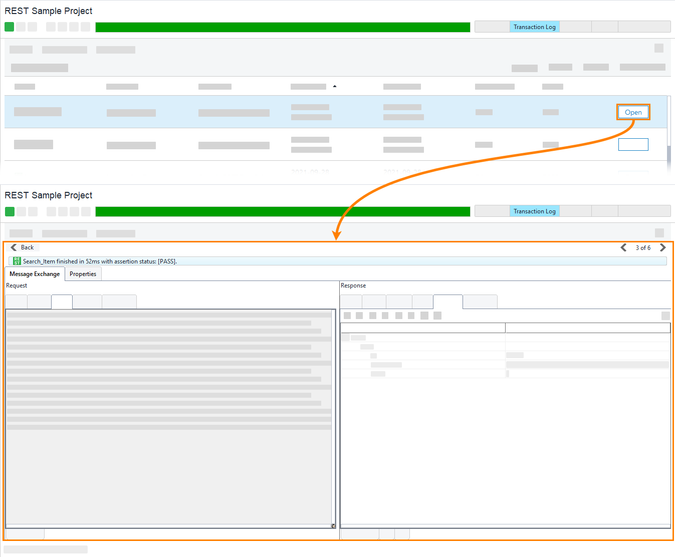The width and height of the screenshot is (675, 557).
Task: Select the active tab in the Request view
Action: 62,302
